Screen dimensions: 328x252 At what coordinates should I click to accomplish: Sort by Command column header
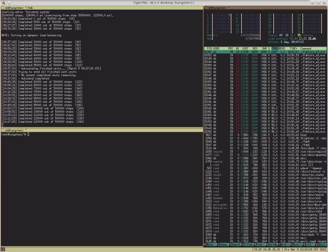tap(306, 48)
